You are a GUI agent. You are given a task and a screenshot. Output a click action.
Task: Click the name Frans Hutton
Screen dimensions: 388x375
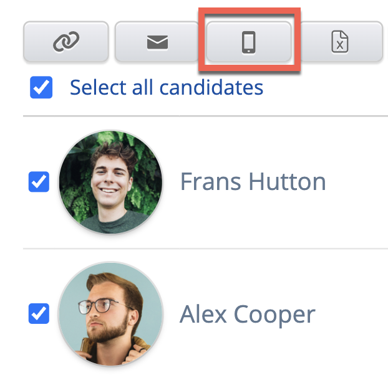click(253, 182)
